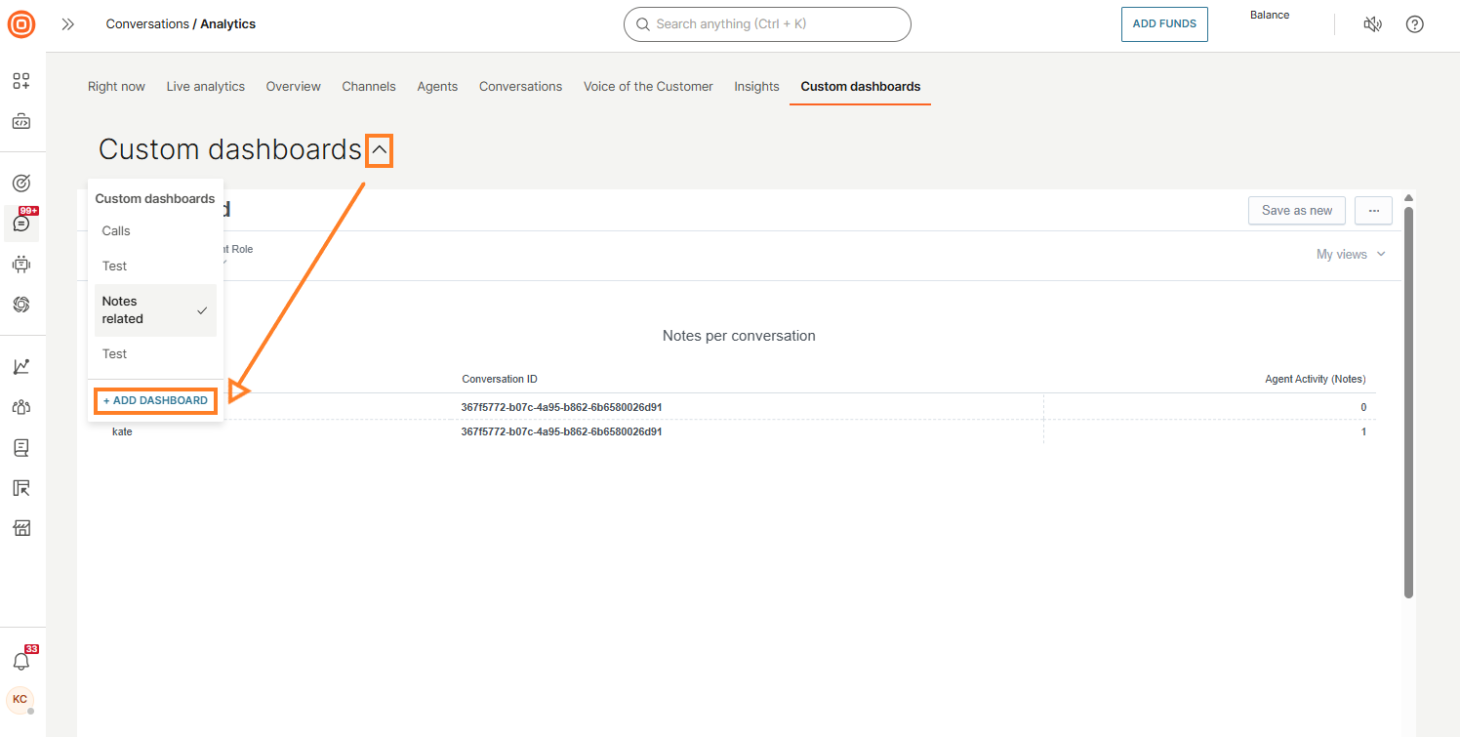Click ADD DASHBOARD in the dropdown list

point(154,400)
